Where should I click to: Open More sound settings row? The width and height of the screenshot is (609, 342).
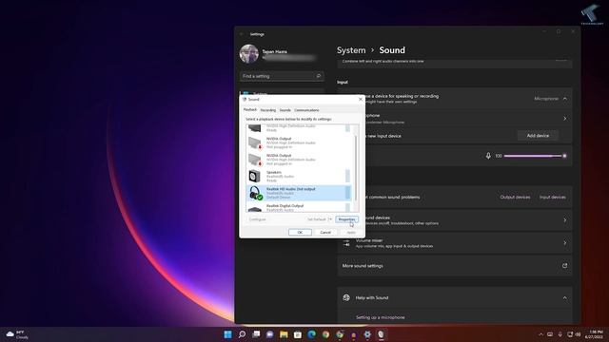click(x=455, y=266)
